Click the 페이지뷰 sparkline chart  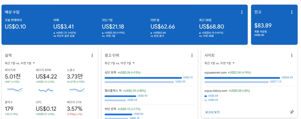(15, 90)
